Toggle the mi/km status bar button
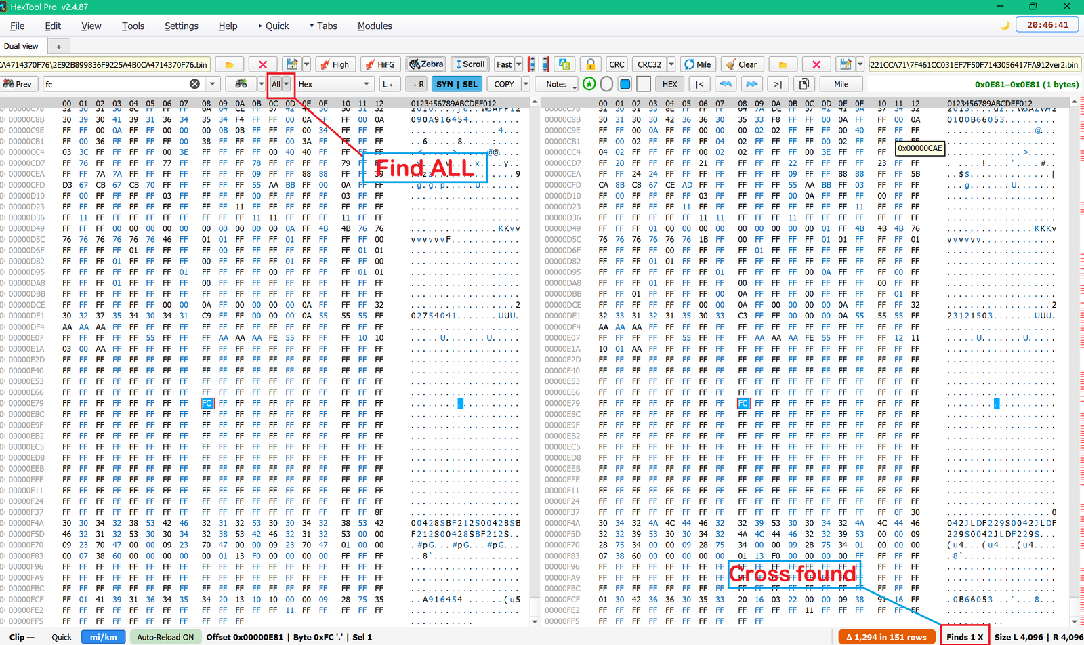 (x=103, y=637)
